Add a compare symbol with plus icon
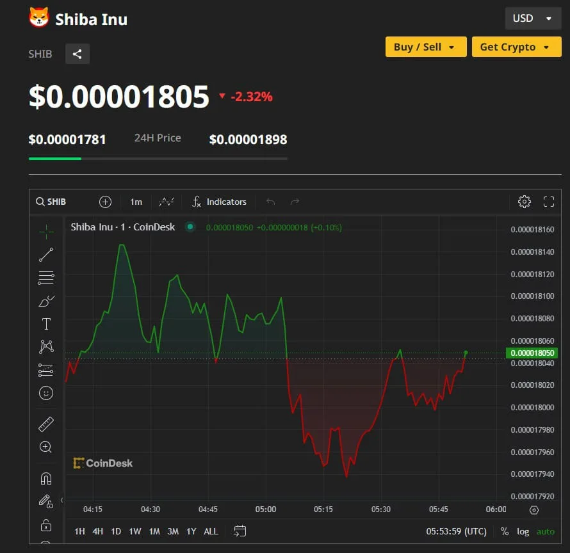This screenshot has height=553, width=570. coord(105,202)
